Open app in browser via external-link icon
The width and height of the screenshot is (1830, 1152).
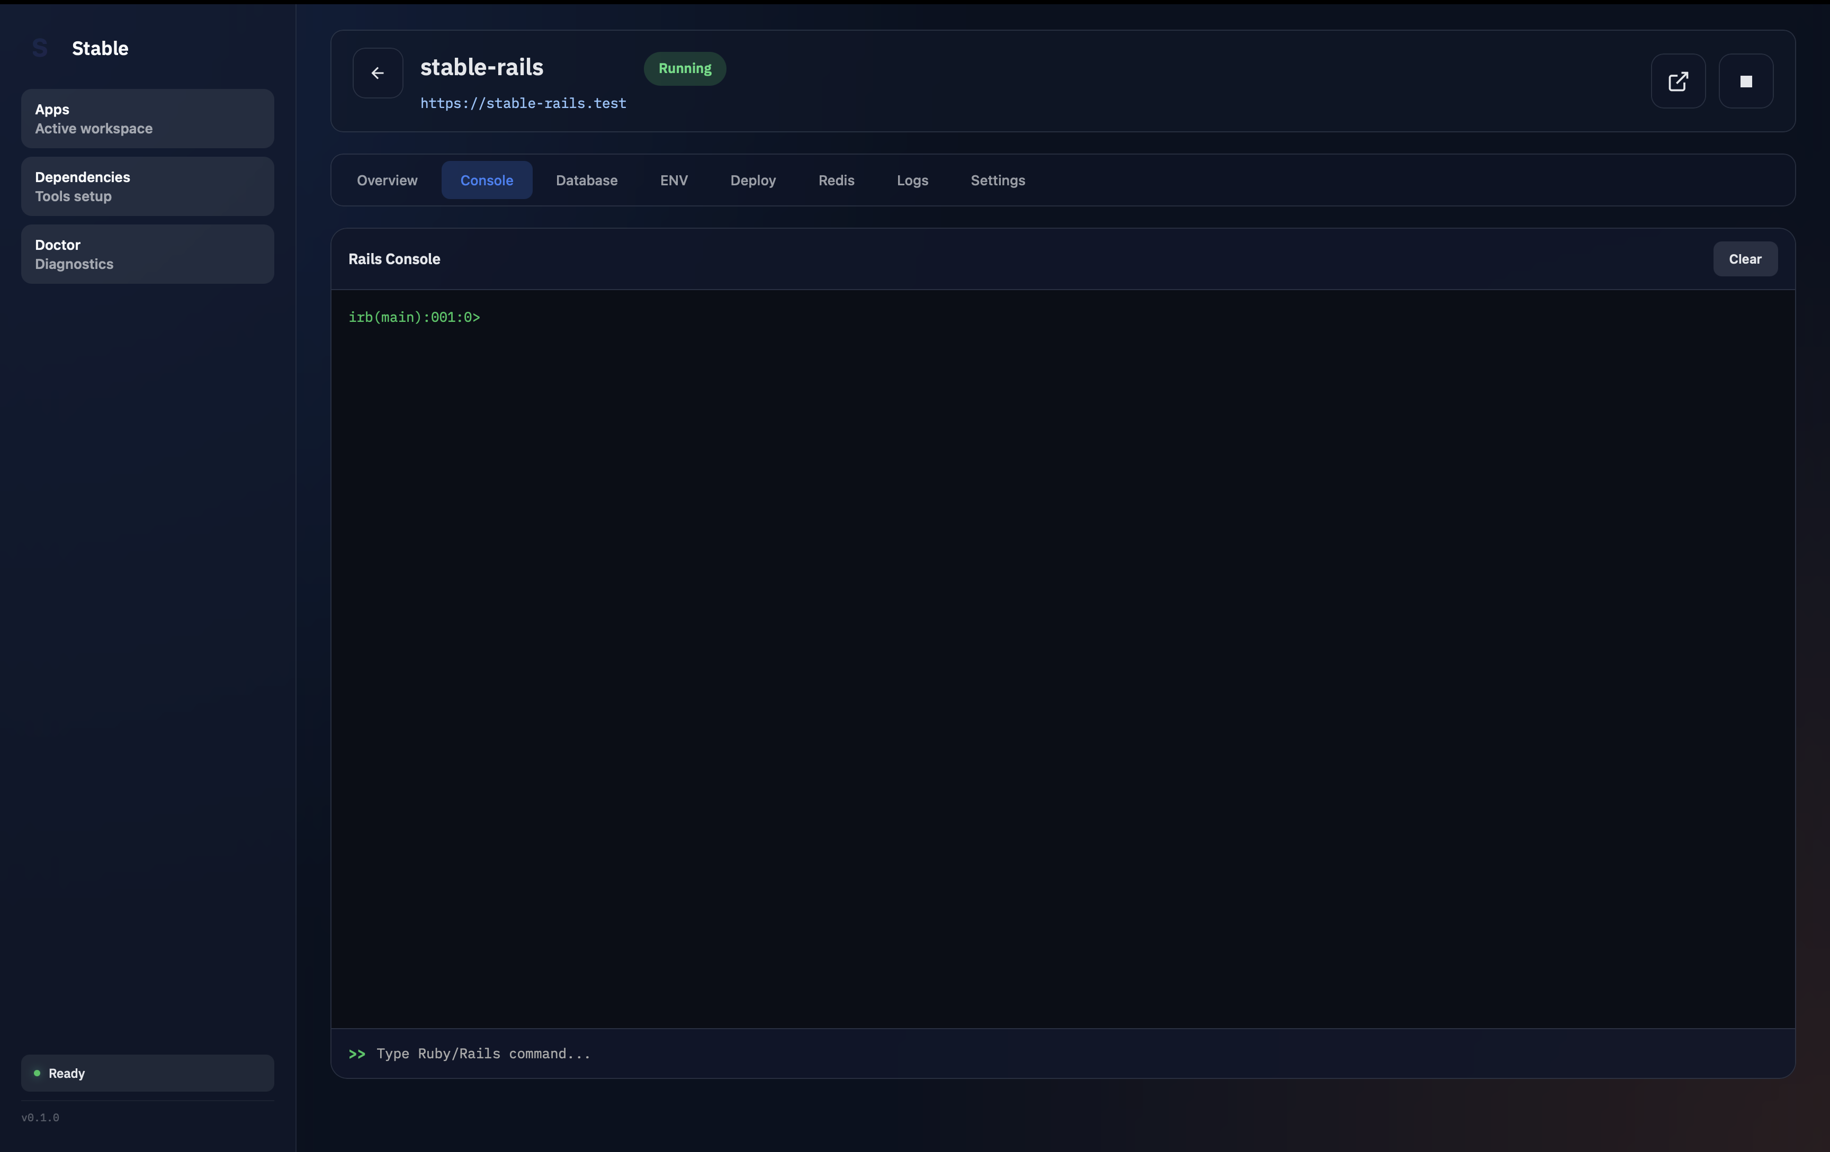[x=1678, y=82]
